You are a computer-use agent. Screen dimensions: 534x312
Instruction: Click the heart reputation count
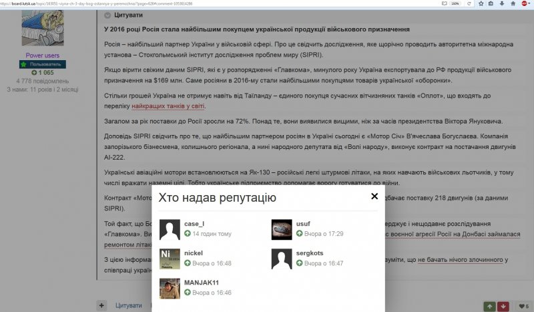point(523,306)
